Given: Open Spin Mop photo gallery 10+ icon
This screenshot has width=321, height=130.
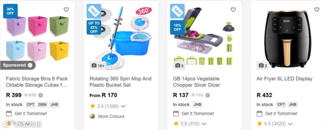Looking at the screenshot, I should pyautogui.click(x=98, y=66).
